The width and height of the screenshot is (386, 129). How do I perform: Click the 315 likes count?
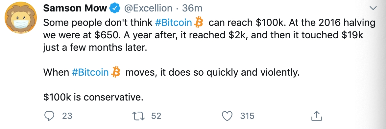point(247,116)
